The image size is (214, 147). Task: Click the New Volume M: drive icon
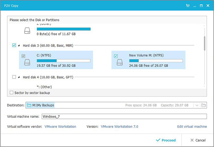[120, 62]
